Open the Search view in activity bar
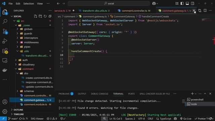The width and height of the screenshot is (215, 121). point(5,22)
